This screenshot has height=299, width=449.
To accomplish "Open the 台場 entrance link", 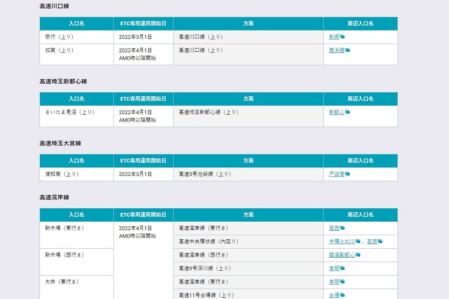I will point(335,295).
